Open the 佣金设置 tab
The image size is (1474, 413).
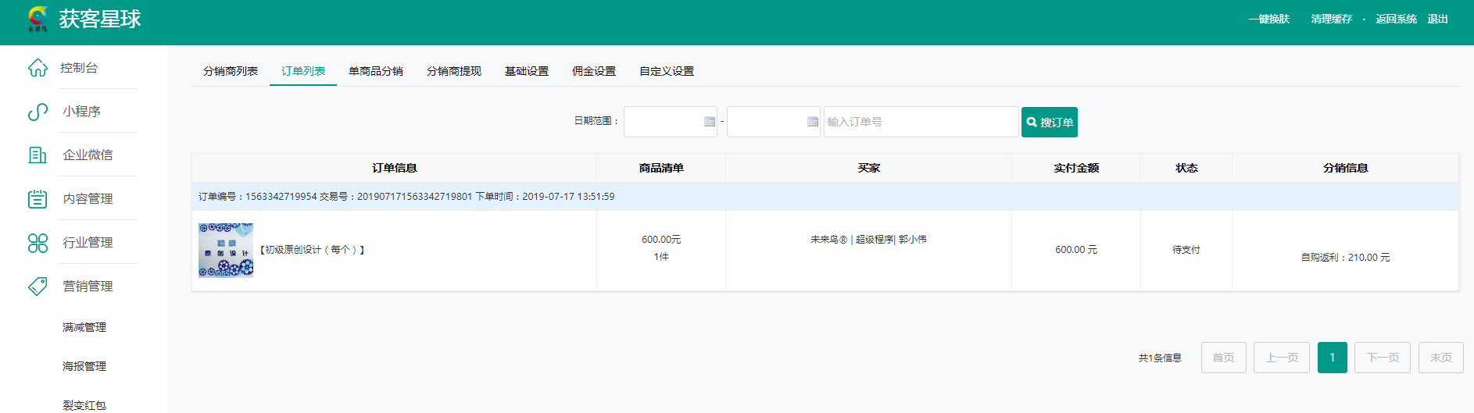[594, 71]
